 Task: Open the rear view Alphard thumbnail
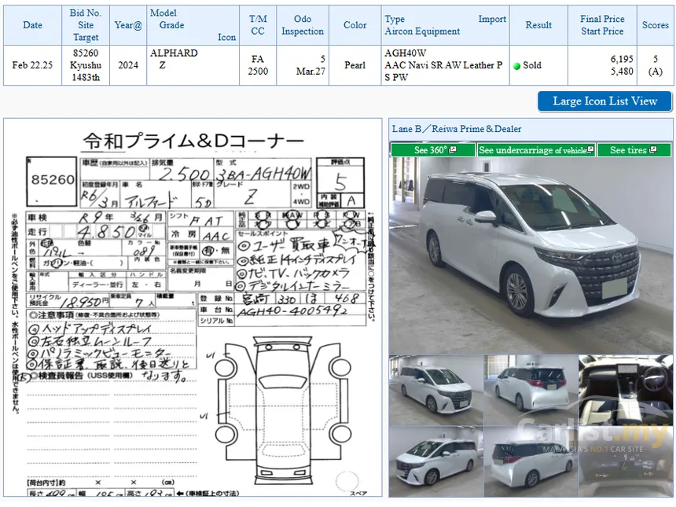531,390
